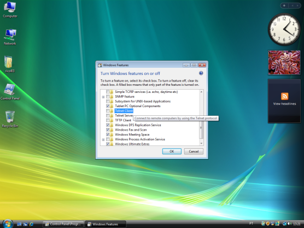
Task: Select Windows Meeting Space text
Action: [x=132, y=135]
